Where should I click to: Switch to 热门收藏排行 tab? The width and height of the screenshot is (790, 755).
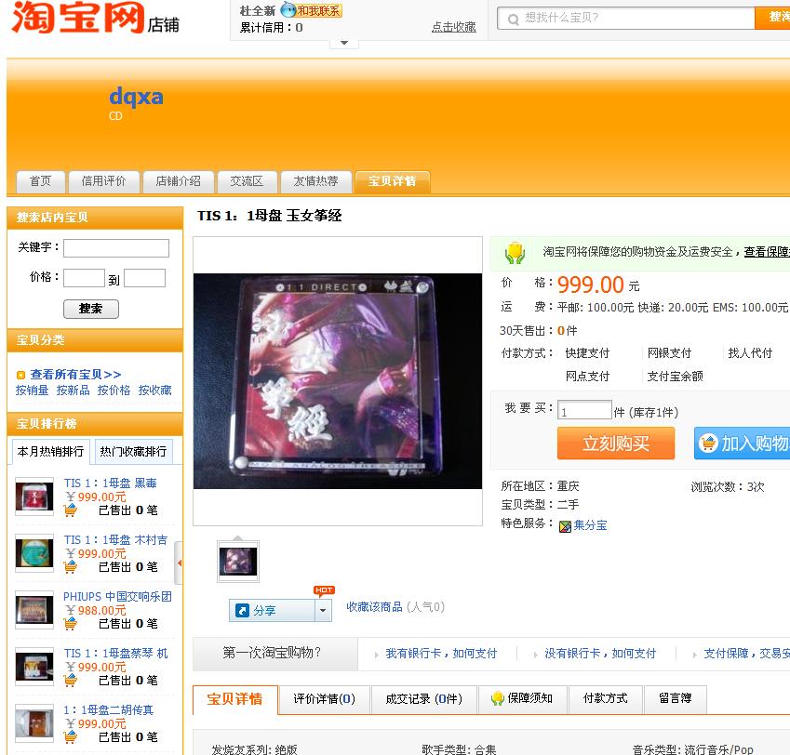[x=133, y=452]
